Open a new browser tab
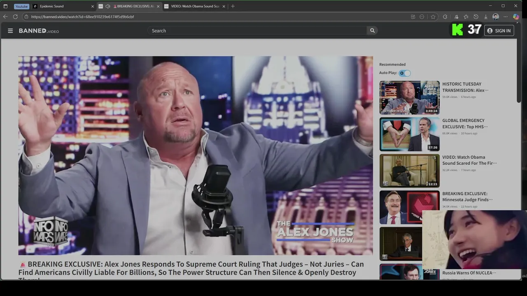 point(233,6)
